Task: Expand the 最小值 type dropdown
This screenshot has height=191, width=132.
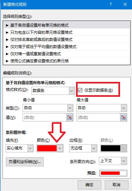Action: pos(48,108)
